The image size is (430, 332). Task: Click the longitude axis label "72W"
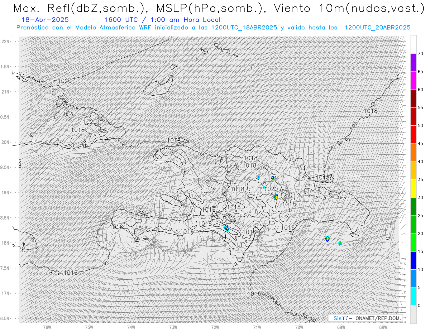215,327
